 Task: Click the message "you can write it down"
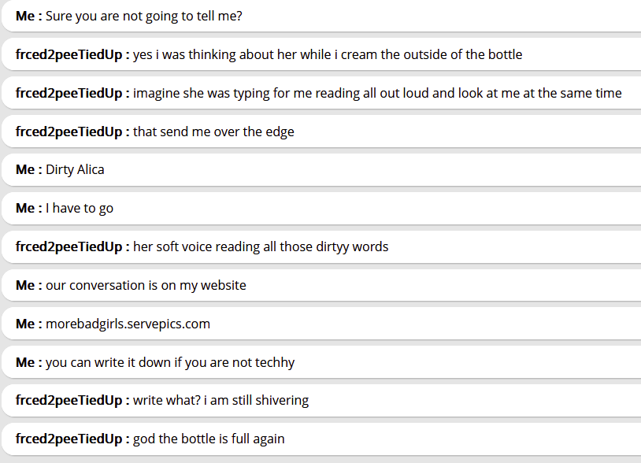click(170, 363)
